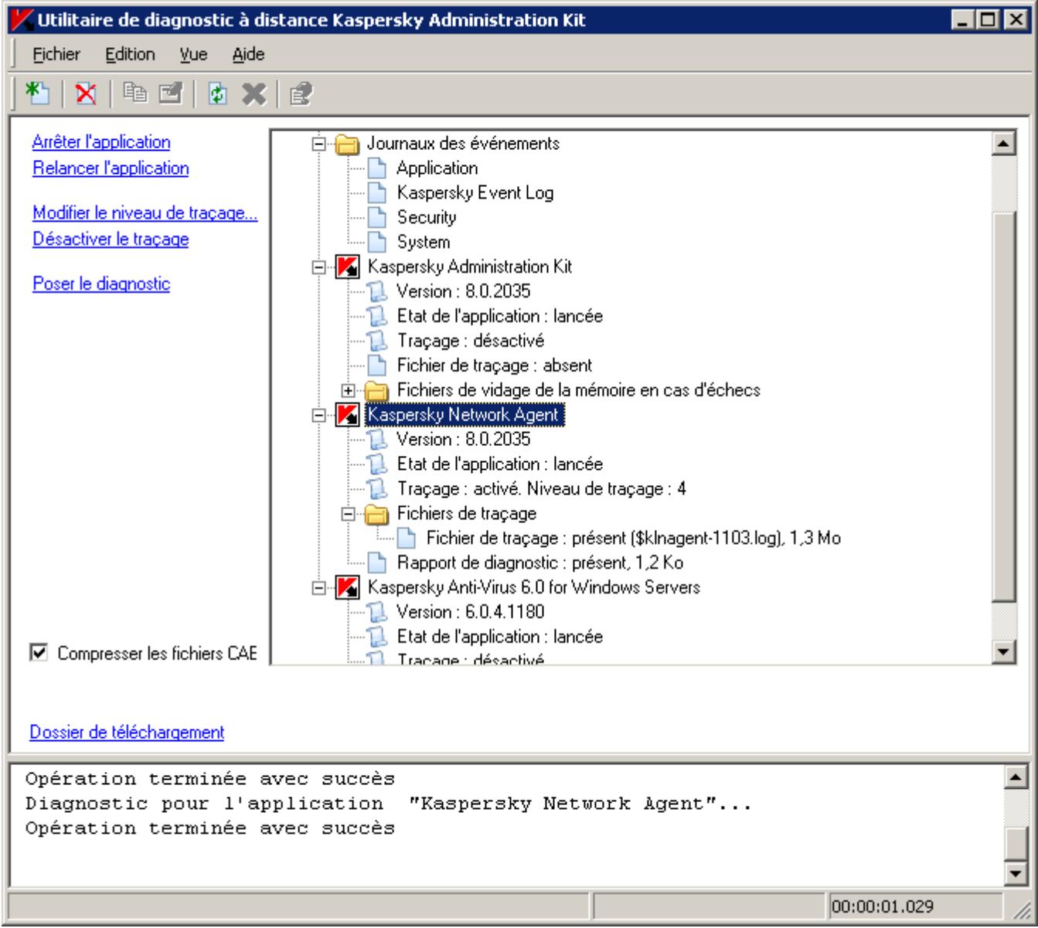The height and width of the screenshot is (928, 1038).
Task: Click the disconnect toolbar icon with red X
Action: click(84, 93)
